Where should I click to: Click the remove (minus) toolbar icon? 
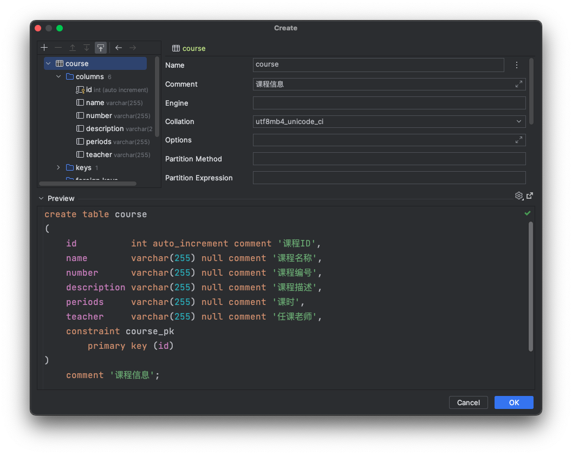click(x=58, y=48)
